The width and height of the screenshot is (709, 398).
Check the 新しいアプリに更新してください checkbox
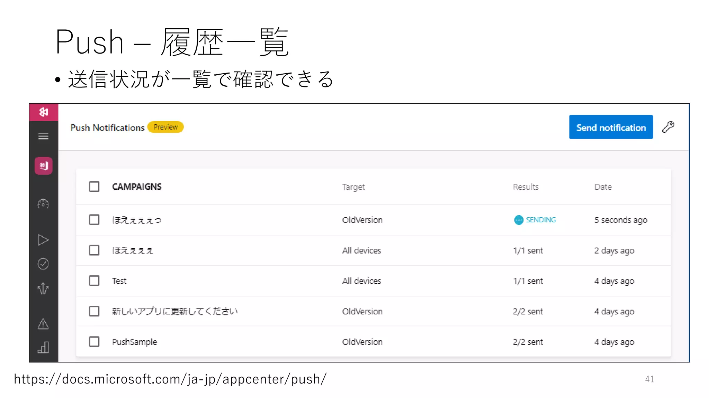coord(94,311)
